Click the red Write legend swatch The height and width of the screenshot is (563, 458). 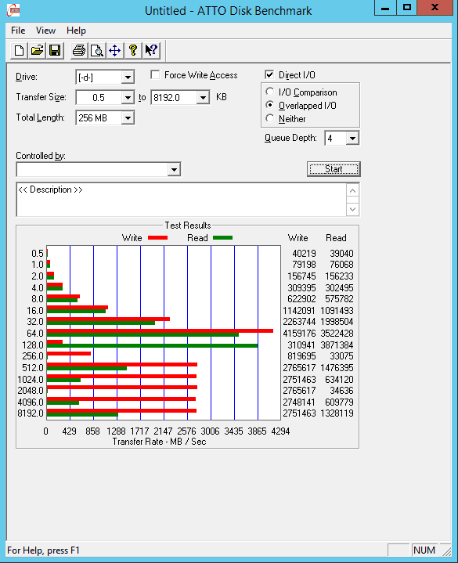pyautogui.click(x=157, y=238)
